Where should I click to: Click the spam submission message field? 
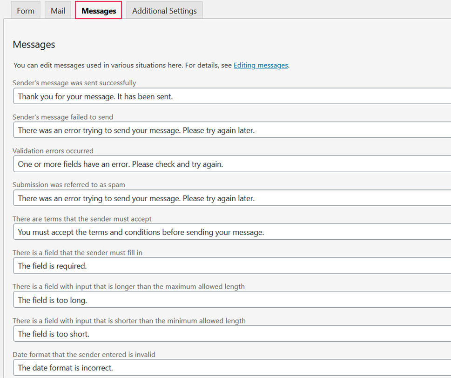(186, 198)
